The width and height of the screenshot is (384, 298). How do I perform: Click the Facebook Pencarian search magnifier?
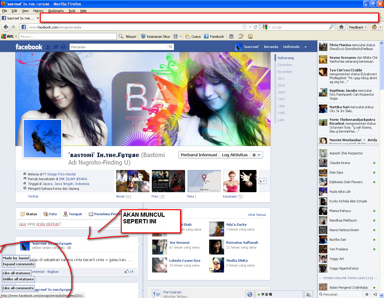[x=170, y=47]
